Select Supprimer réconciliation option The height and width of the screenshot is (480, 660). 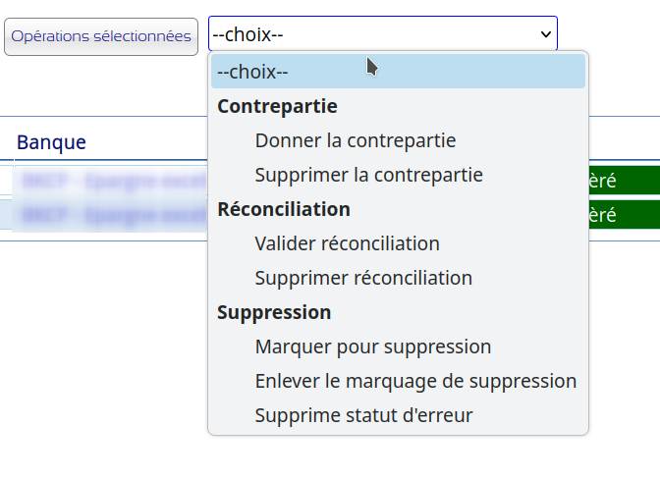coord(363,278)
